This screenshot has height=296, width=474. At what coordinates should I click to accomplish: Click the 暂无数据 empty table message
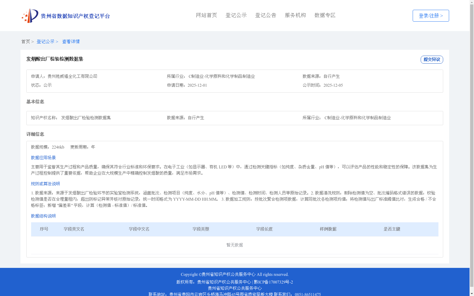pyautogui.click(x=235, y=245)
